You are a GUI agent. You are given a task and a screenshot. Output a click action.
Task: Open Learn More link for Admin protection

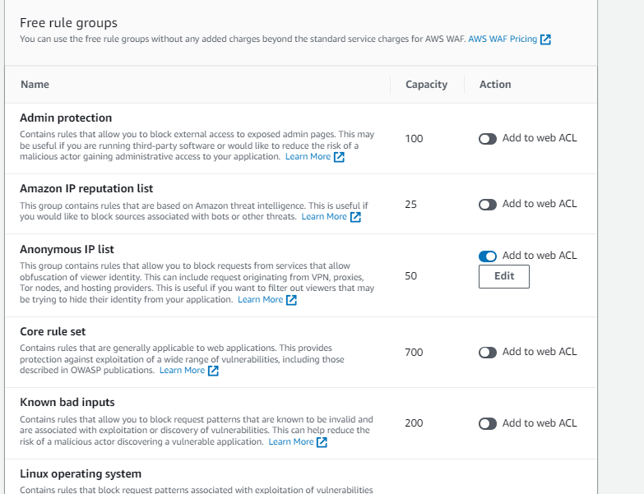coord(308,157)
